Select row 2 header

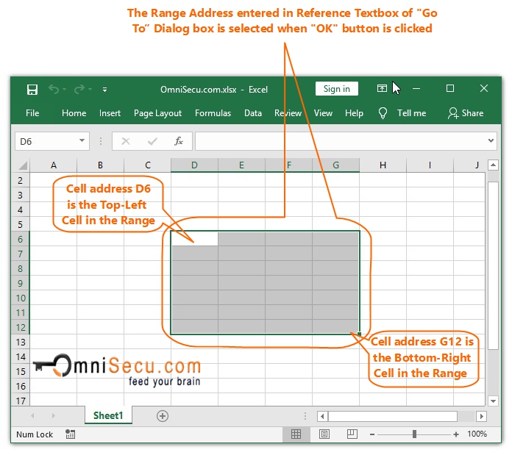[21, 180]
